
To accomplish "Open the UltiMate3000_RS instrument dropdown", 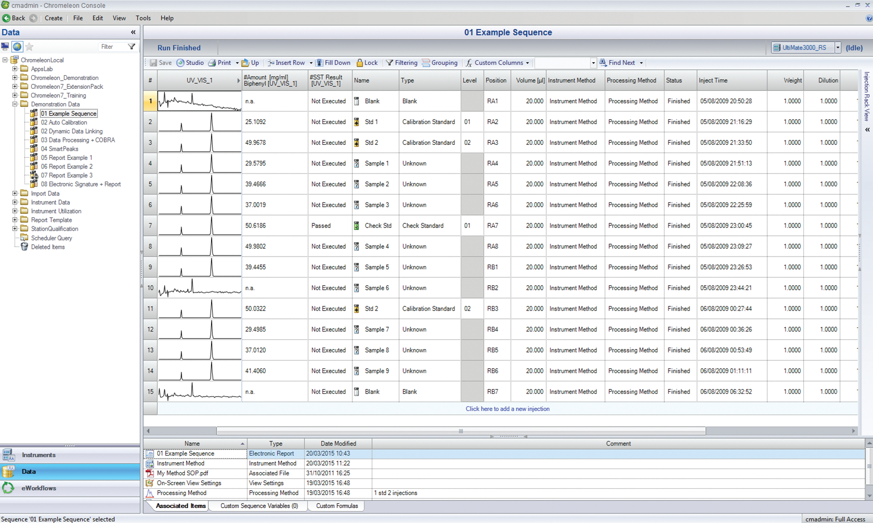I will pyautogui.click(x=838, y=47).
